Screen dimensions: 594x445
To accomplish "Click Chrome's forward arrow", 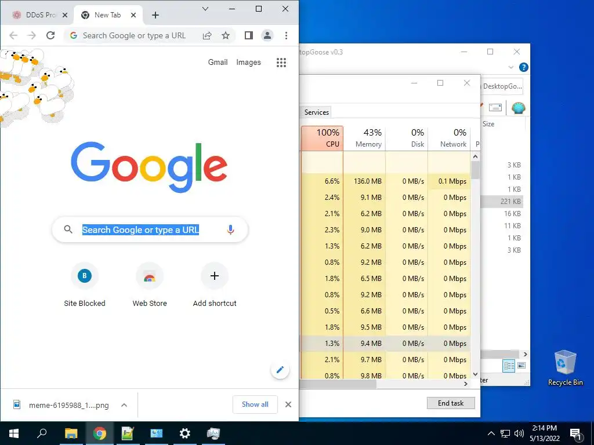I will pyautogui.click(x=32, y=35).
